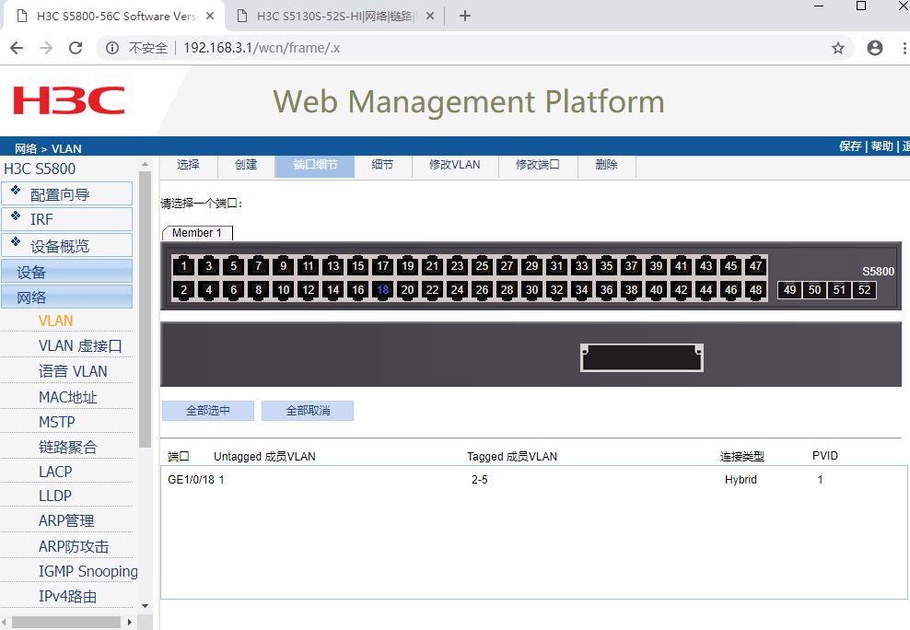This screenshot has height=630, width=910.
Task: Open 链路聚合 in sidebar
Action: coord(68,447)
